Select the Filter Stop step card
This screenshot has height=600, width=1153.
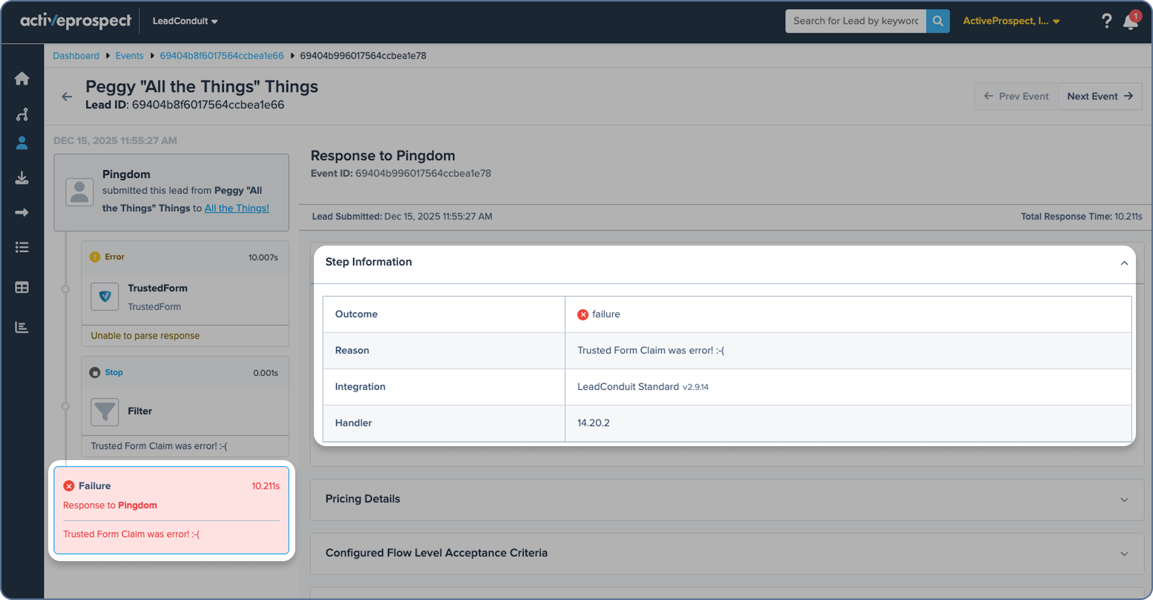point(185,406)
